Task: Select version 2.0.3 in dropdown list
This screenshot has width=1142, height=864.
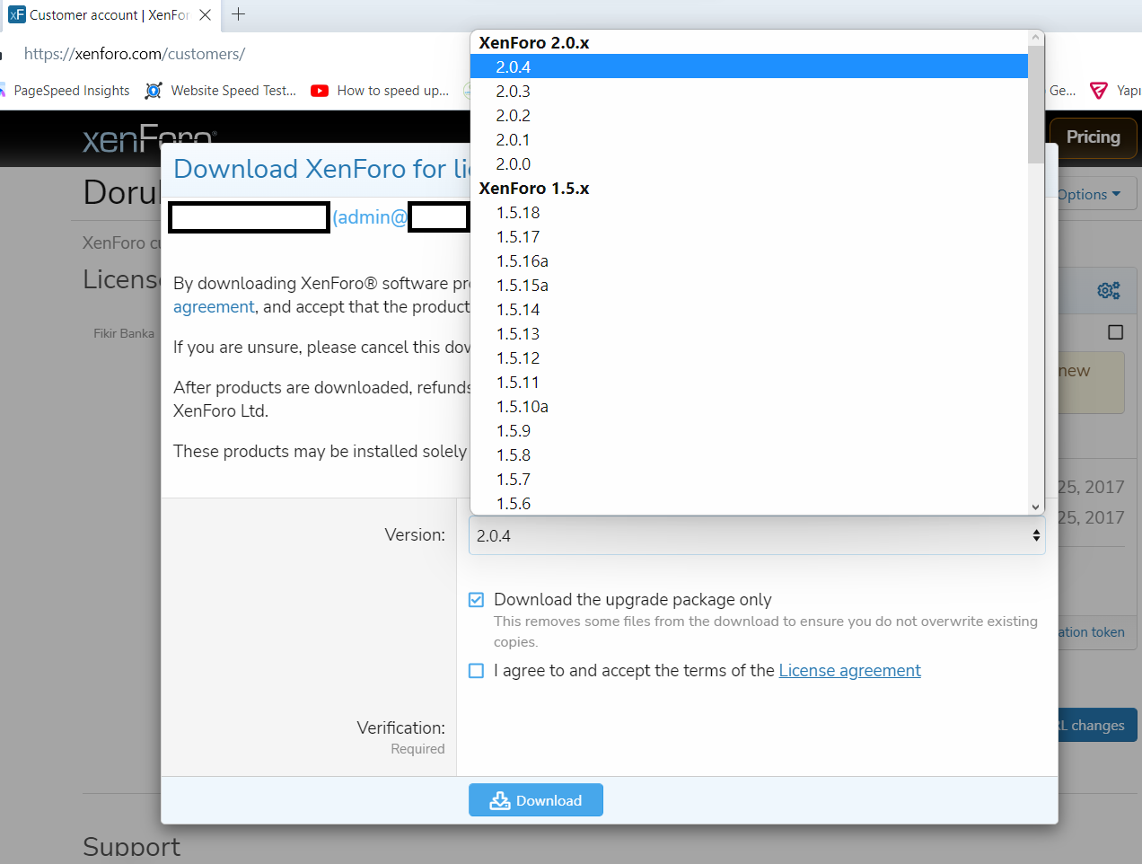Action: (x=749, y=91)
